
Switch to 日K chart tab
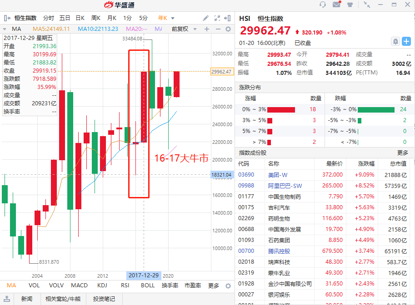pyautogui.click(x=80, y=18)
